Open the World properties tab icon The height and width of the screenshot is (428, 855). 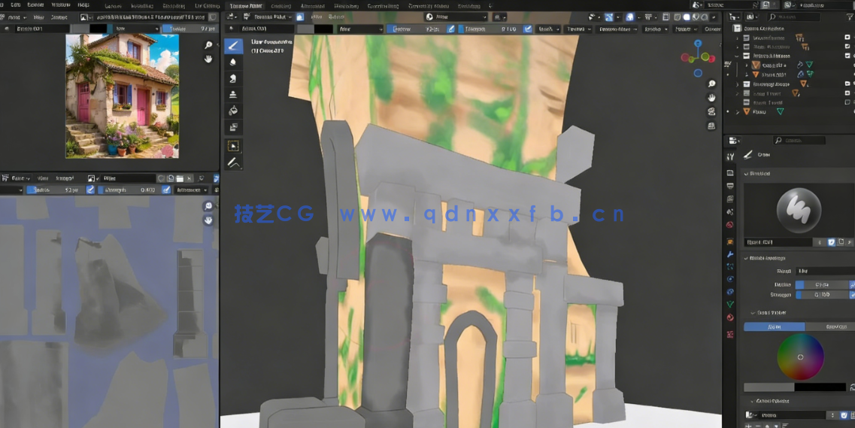pyautogui.click(x=730, y=225)
